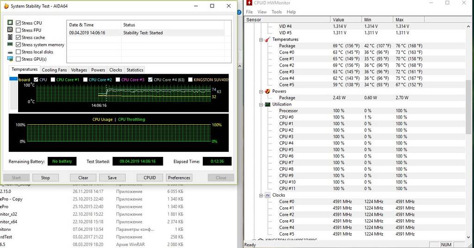Screen dimensions: 474x248
Task: Open the Tools menu in HWMonitor
Action: pos(277,12)
